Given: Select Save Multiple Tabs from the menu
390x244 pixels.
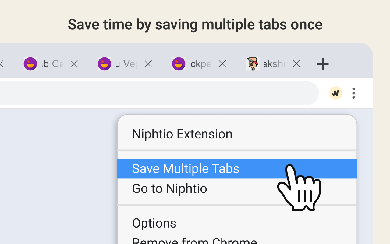Looking at the screenshot, I should tap(186, 168).
